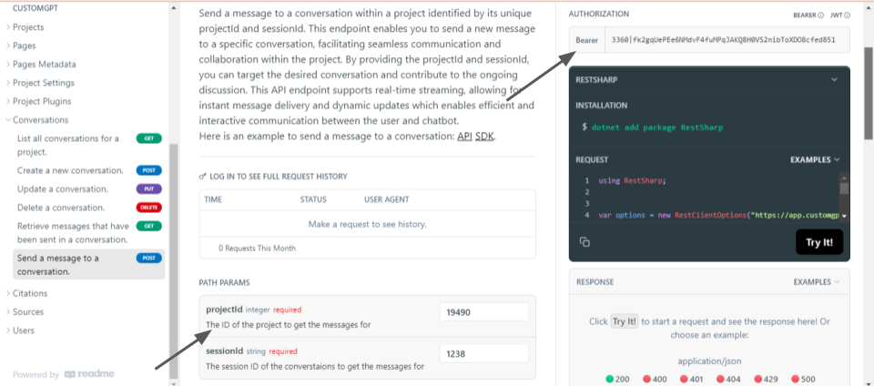Click the sessionId input field

click(x=483, y=354)
